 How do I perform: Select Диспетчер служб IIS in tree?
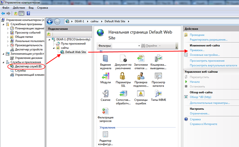[28, 66]
